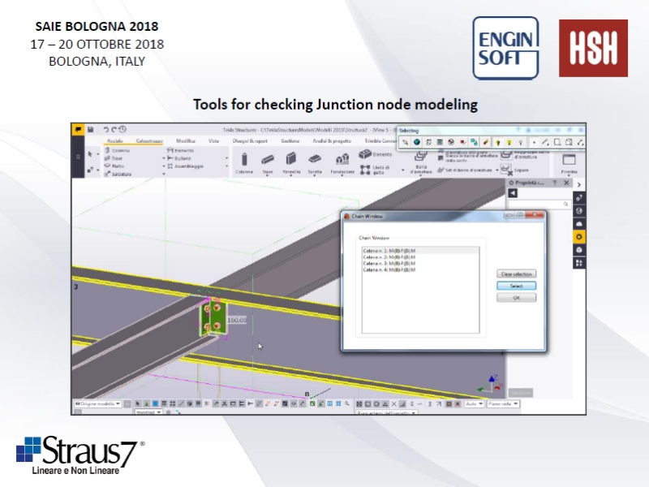
Task: Select the Soletta slab tool icon
Action: [x=314, y=159]
